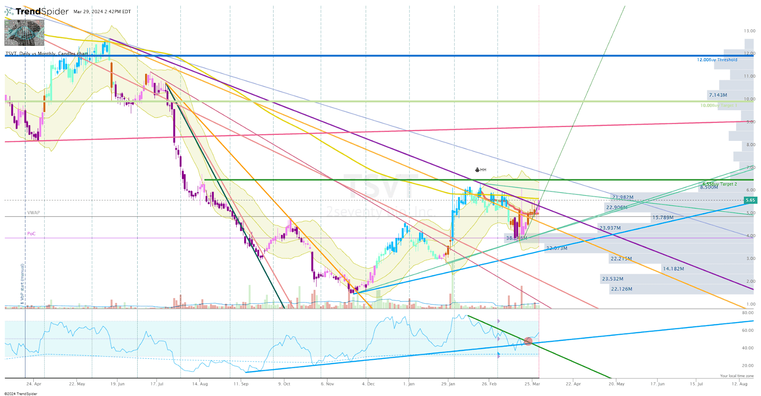The width and height of the screenshot is (761, 396).
Task: Select the red circled crossover point on the indicator
Action: point(528,342)
